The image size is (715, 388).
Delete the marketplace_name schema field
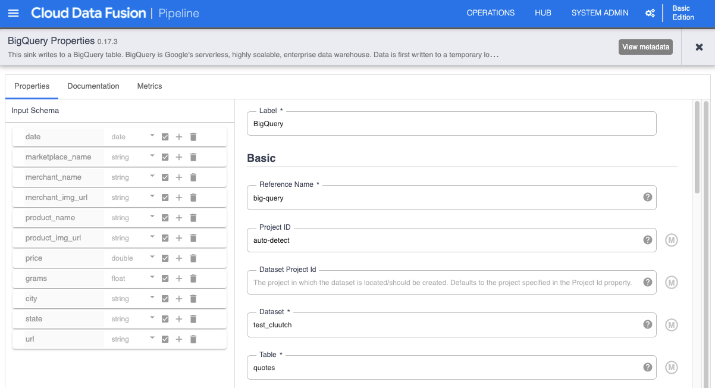coord(193,157)
